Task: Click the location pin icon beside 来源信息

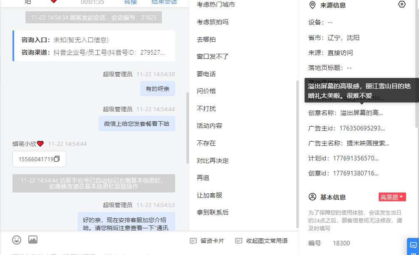Action: (x=312, y=5)
